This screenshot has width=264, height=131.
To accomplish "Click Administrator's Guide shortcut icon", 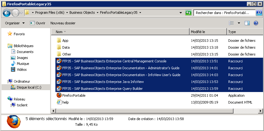I will point(59,68).
